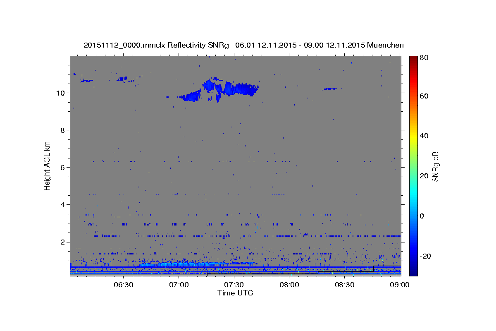Click the 'SNRg dB' colorbar label
496x331 pixels.
[x=435, y=166]
